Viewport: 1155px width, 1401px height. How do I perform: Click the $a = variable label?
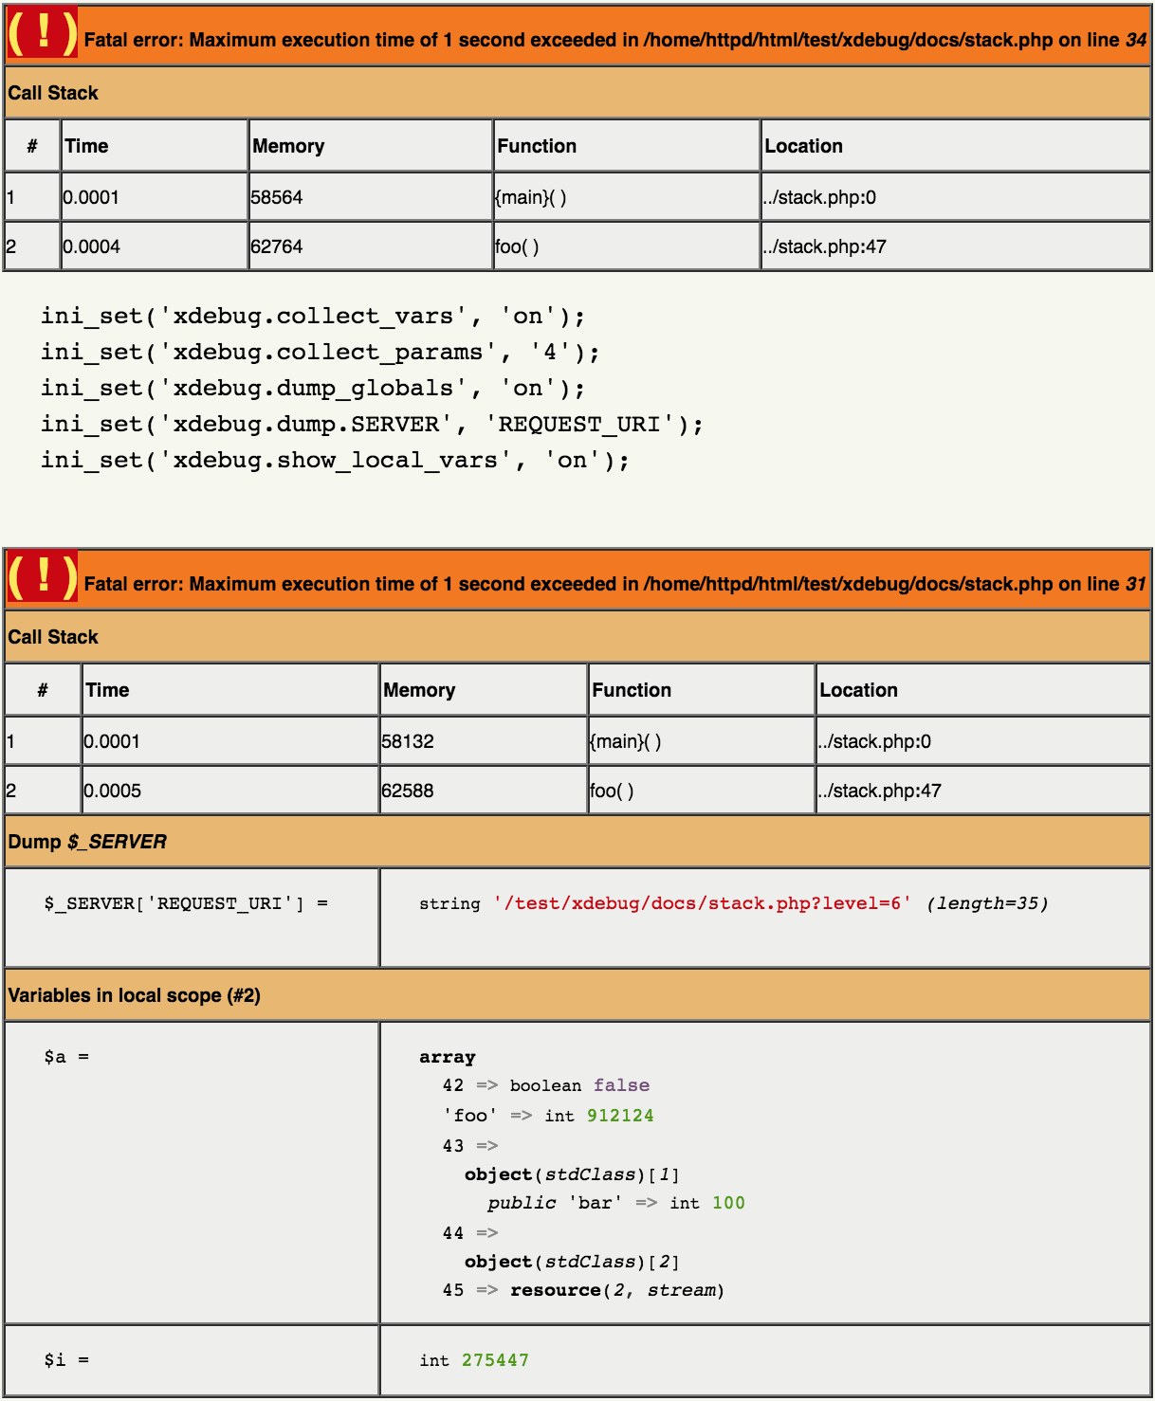click(x=66, y=1057)
